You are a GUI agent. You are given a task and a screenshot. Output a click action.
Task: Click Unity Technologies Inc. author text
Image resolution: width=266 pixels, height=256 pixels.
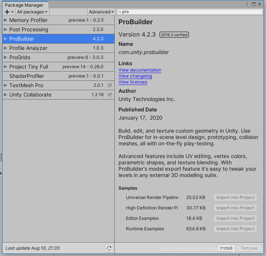click(x=147, y=99)
